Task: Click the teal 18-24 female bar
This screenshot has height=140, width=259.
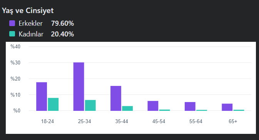Action: (x=53, y=104)
